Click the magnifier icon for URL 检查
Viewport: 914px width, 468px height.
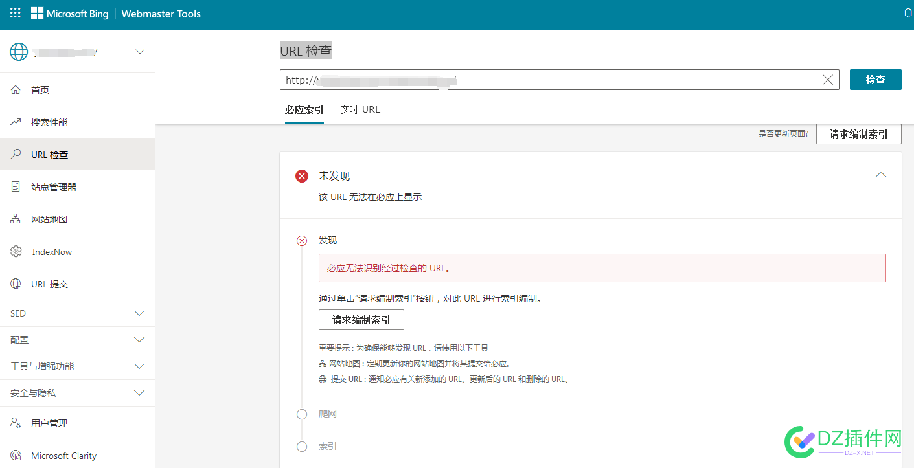[x=16, y=154]
